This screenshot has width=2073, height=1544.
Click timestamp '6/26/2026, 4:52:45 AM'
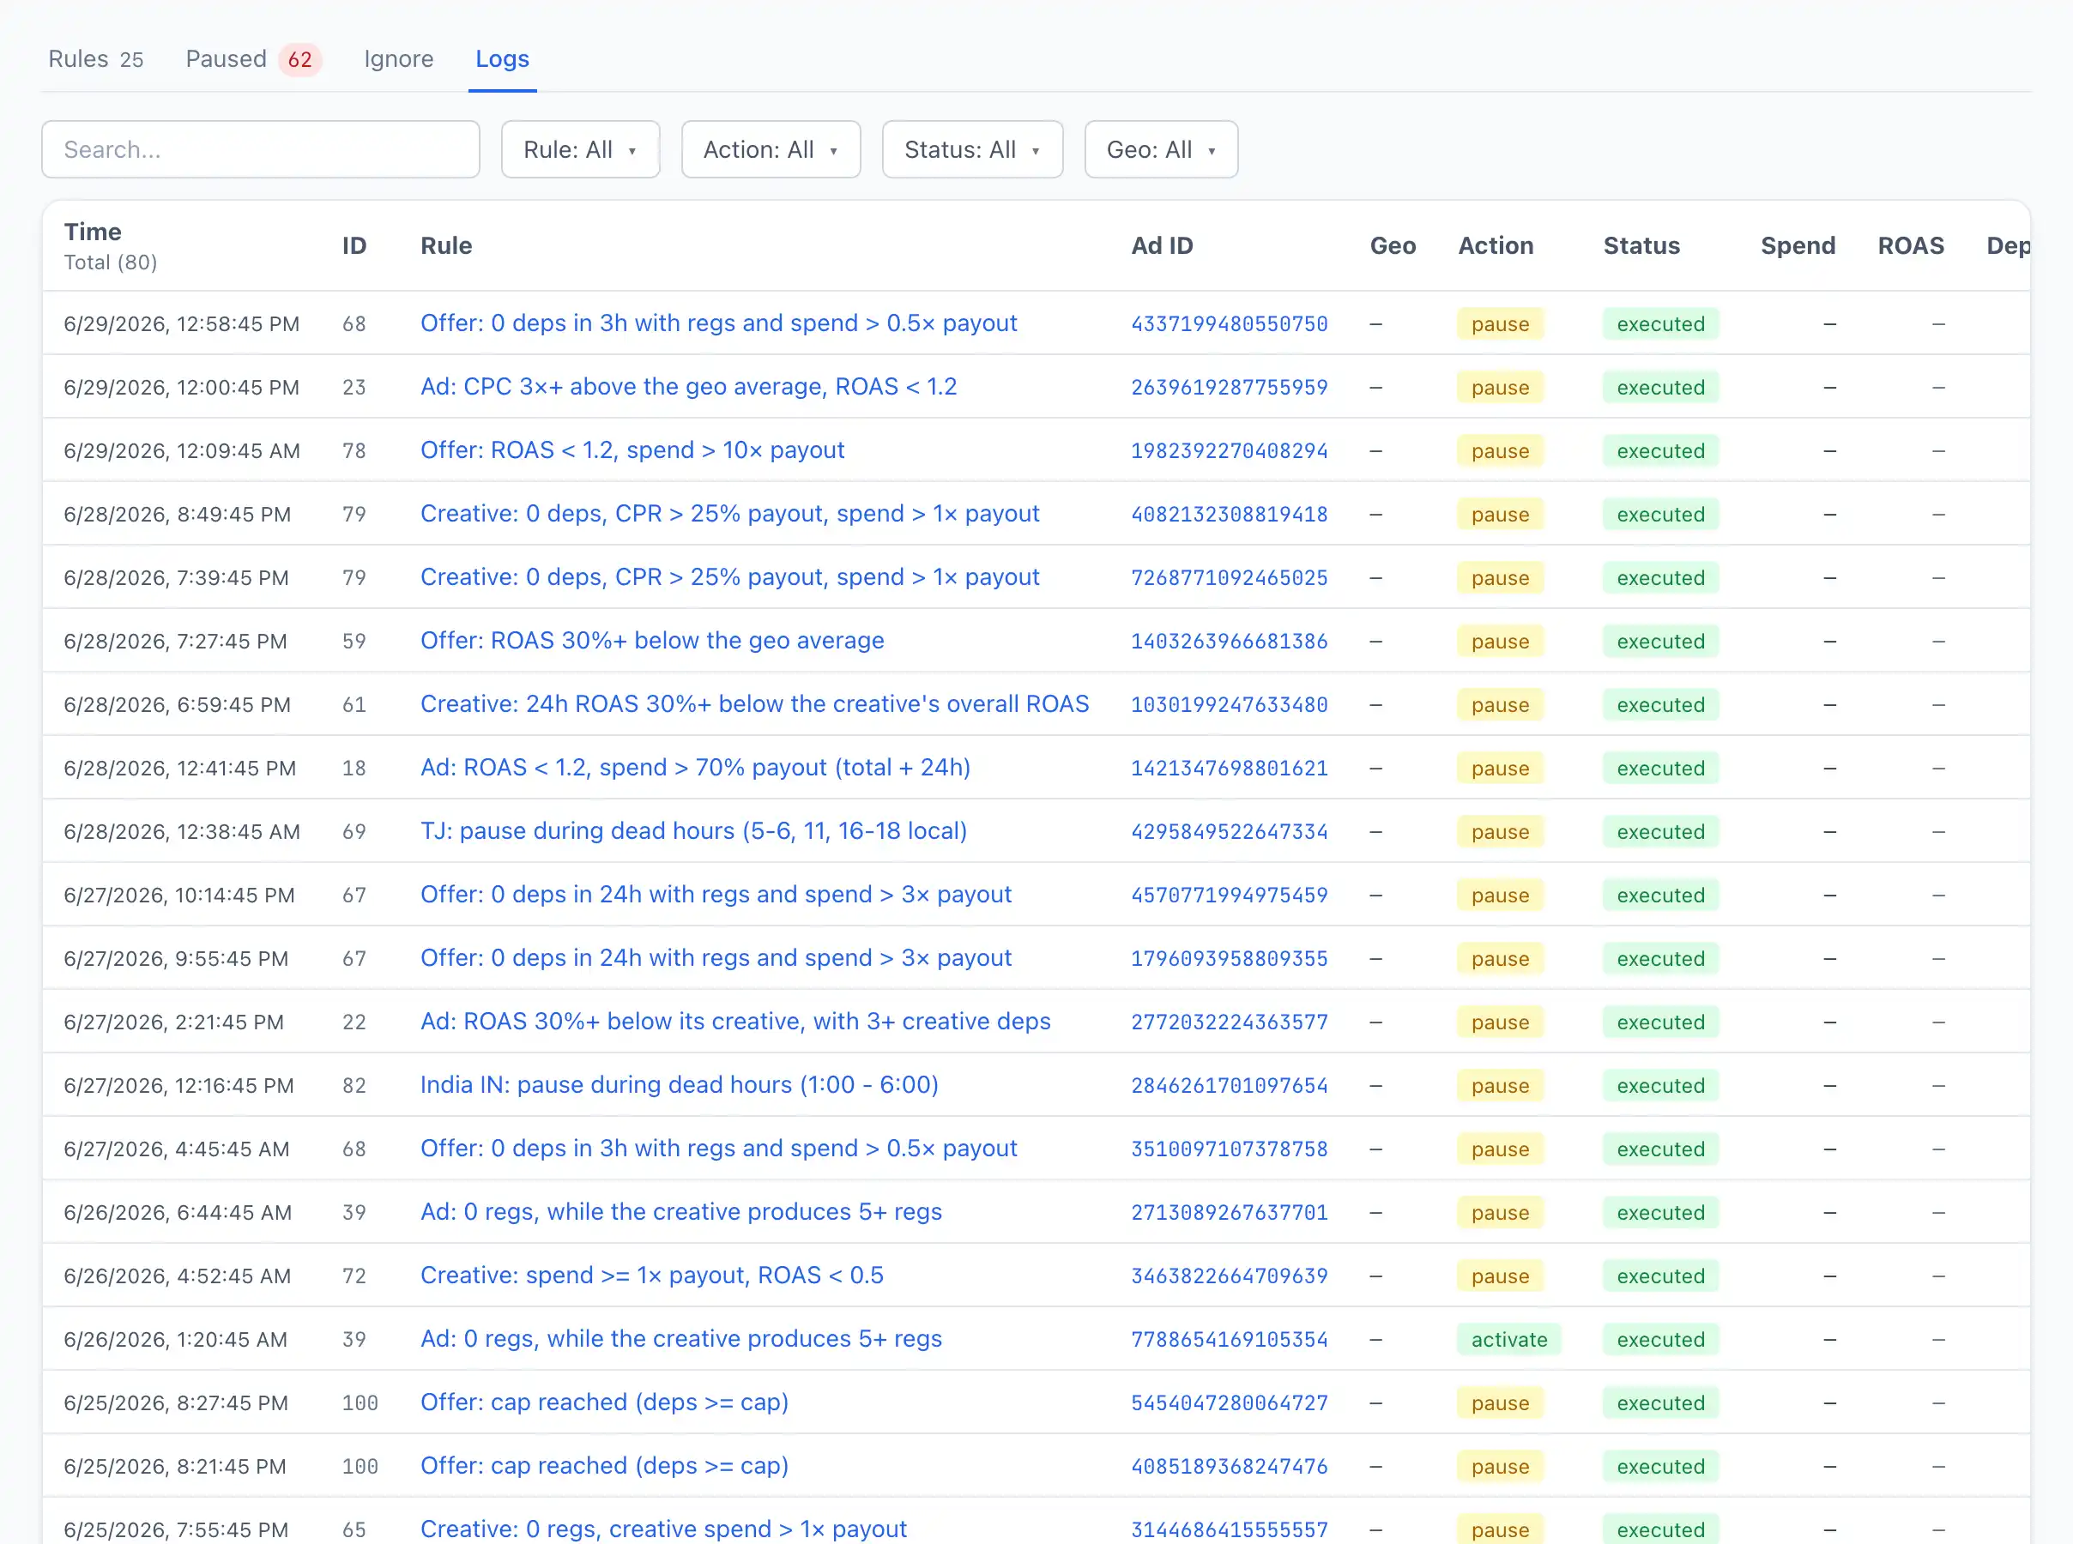(177, 1276)
